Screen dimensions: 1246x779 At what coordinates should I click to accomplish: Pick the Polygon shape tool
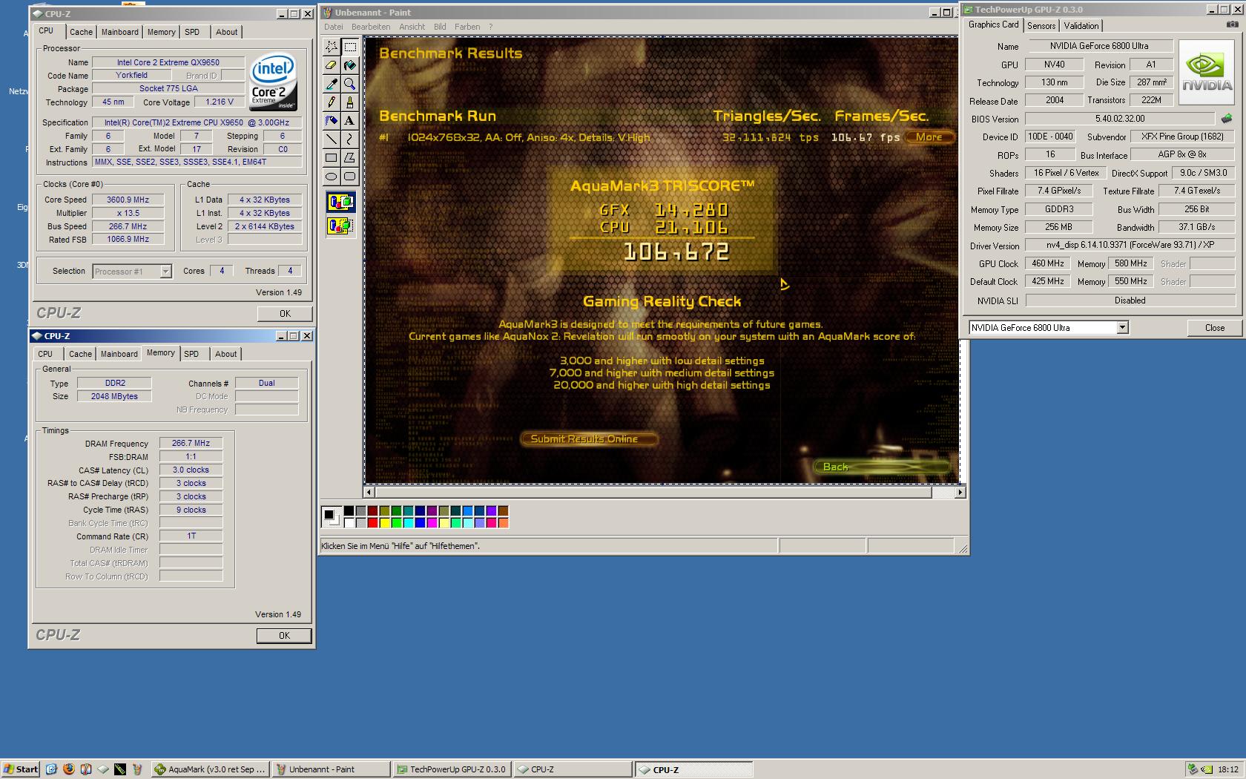click(x=349, y=158)
